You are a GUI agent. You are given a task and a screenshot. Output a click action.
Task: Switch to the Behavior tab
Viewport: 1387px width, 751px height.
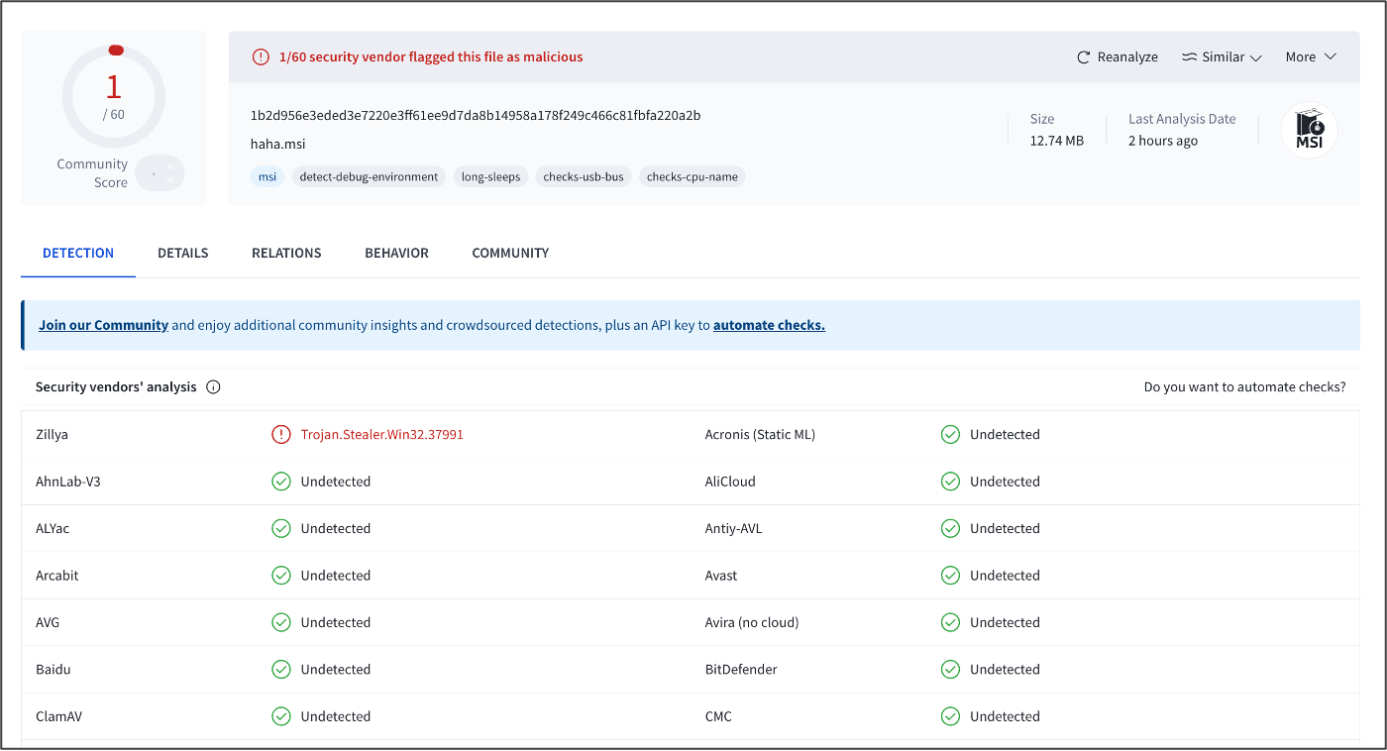[396, 253]
